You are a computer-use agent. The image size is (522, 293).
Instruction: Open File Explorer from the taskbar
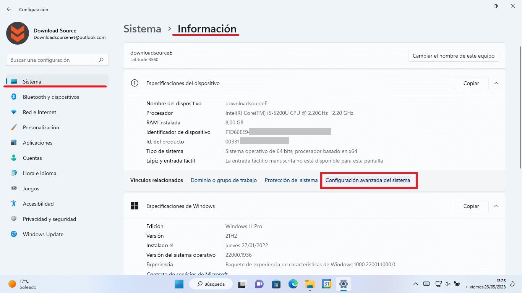(310, 284)
